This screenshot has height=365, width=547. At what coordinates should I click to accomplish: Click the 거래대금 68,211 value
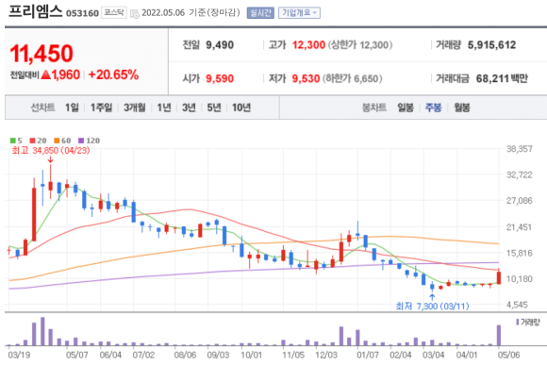point(492,78)
